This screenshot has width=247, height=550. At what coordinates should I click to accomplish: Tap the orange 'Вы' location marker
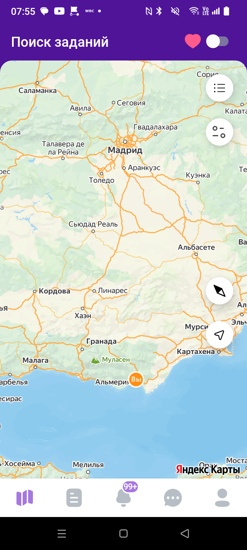coord(136,379)
